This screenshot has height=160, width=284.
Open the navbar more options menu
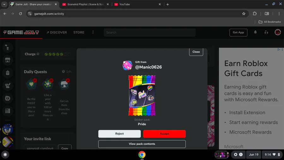click(x=93, y=32)
